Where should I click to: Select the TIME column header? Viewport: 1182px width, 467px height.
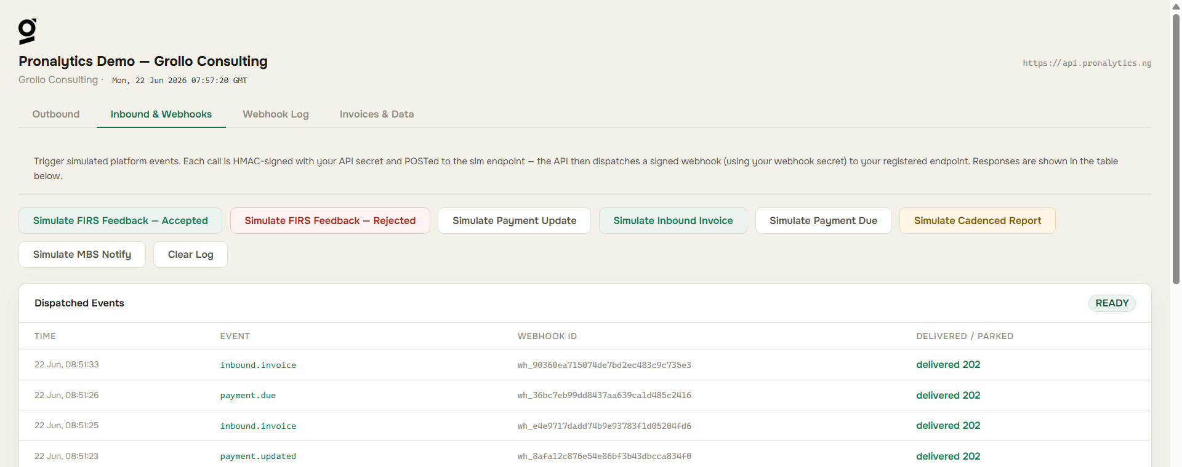[x=45, y=337]
